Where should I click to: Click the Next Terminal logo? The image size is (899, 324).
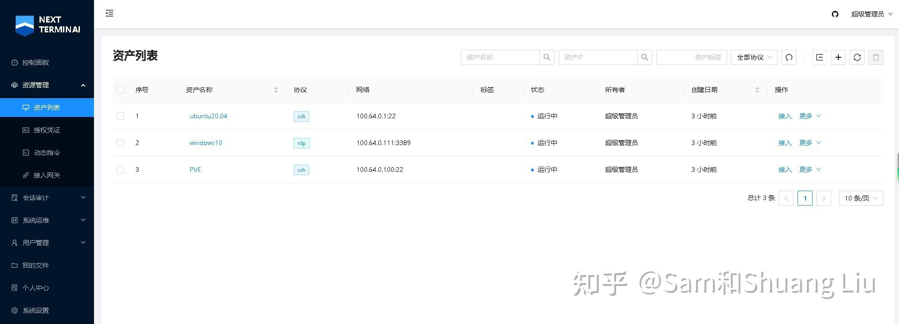click(47, 25)
